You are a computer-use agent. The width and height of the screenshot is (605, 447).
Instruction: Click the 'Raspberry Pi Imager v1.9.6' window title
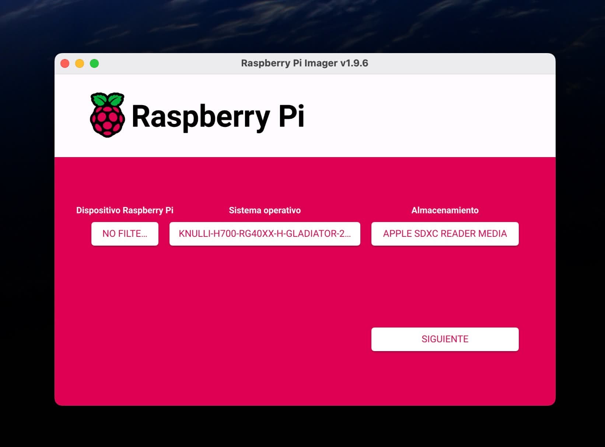coord(304,63)
